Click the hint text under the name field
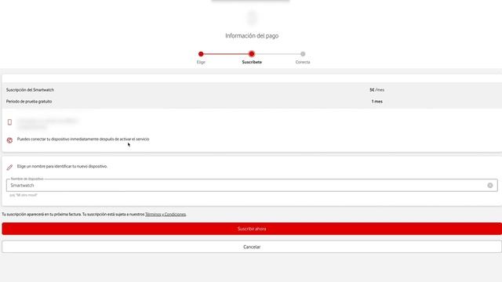The height and width of the screenshot is (282, 502). point(24,195)
